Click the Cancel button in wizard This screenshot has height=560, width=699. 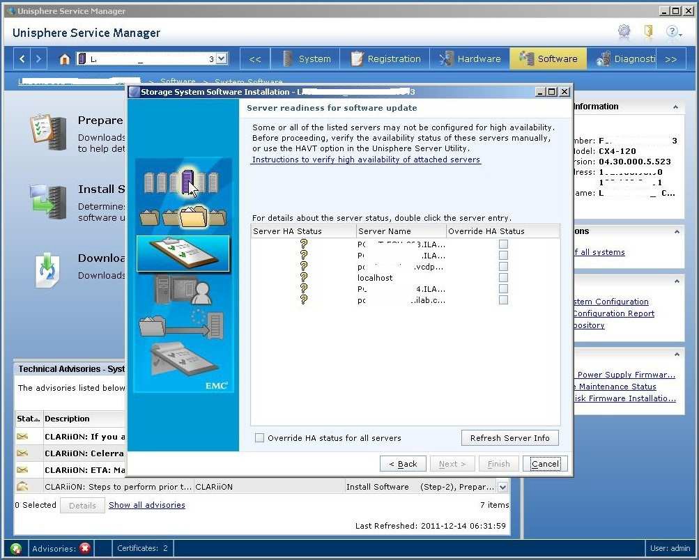(x=545, y=464)
